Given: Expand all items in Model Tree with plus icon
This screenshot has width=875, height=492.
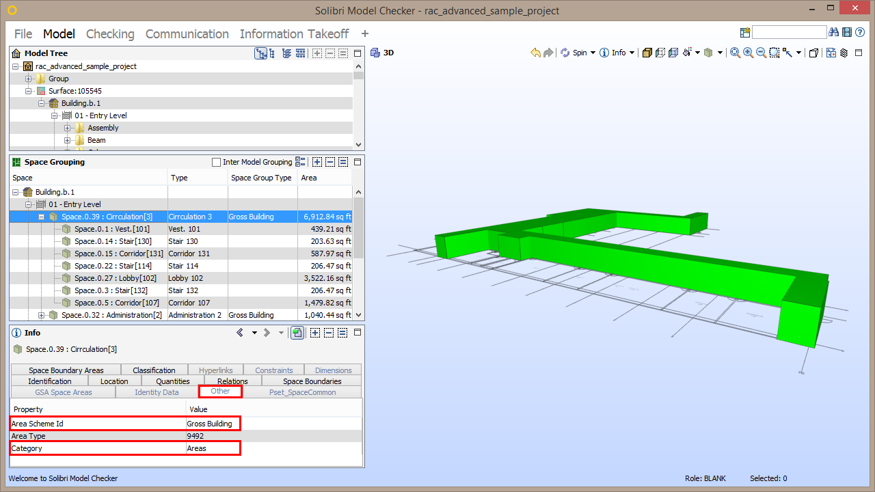Looking at the screenshot, I should pyautogui.click(x=317, y=53).
